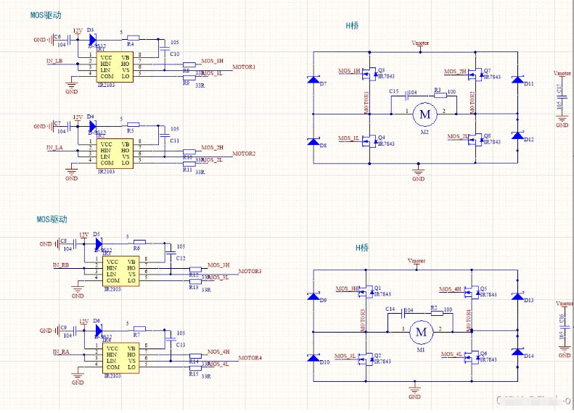Select bootstrap diode D4
Screen dimensions: 574x413
pos(93,126)
